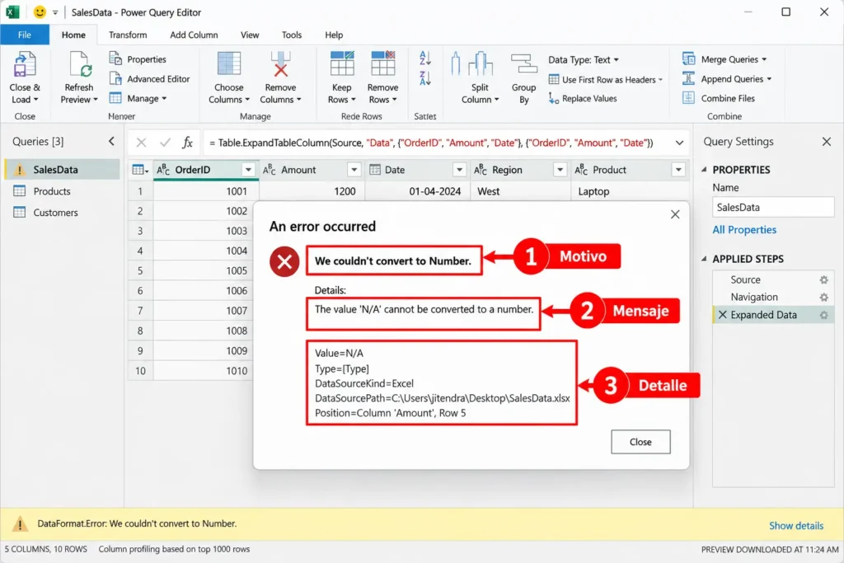
Task: Delete the Expanded Data step
Action: (x=722, y=315)
